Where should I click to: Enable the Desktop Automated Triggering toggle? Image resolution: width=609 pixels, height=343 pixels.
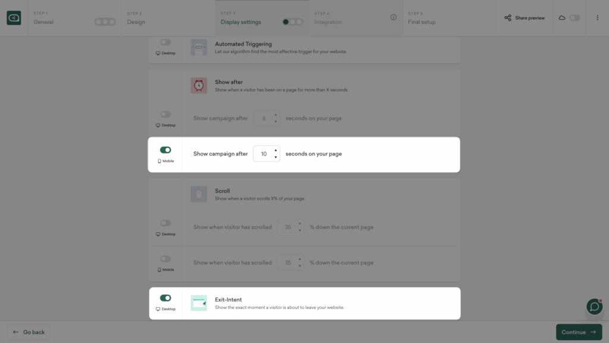(x=165, y=42)
